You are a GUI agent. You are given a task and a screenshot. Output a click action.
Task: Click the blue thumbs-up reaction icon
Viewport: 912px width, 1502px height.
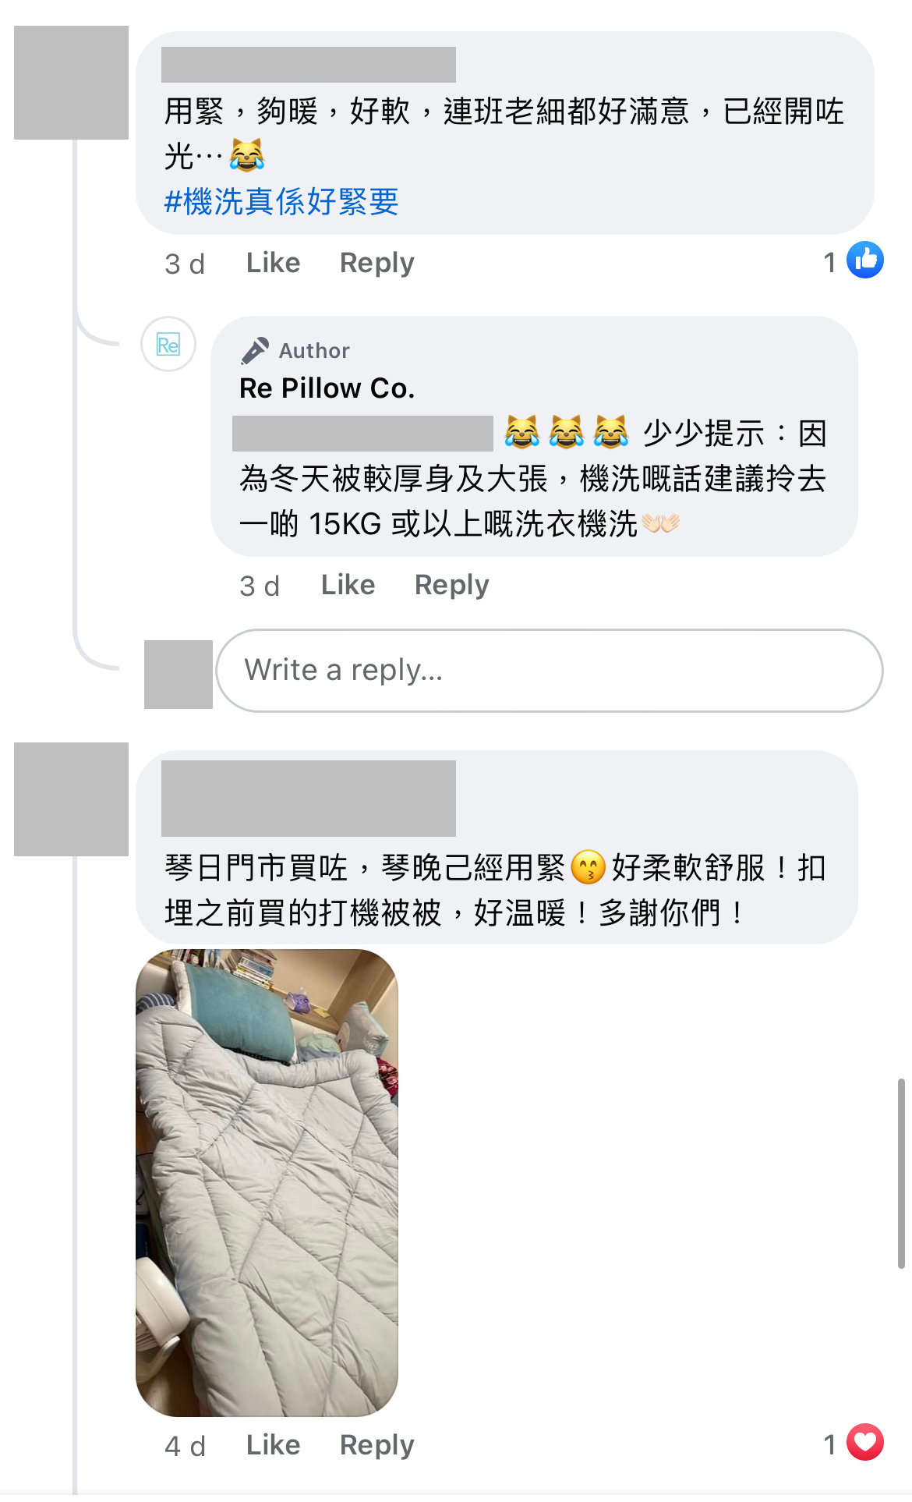click(865, 260)
